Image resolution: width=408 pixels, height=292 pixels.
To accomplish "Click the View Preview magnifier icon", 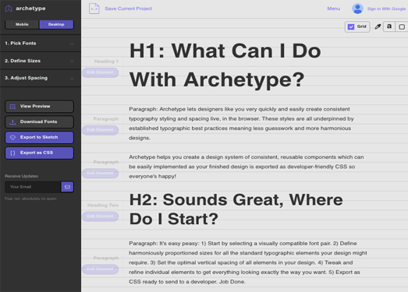I will click(x=12, y=107).
